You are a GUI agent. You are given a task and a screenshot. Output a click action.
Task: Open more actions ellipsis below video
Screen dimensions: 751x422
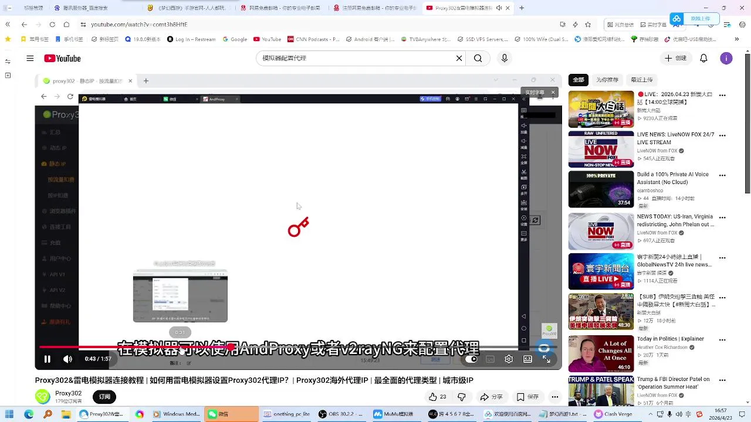[554, 397]
